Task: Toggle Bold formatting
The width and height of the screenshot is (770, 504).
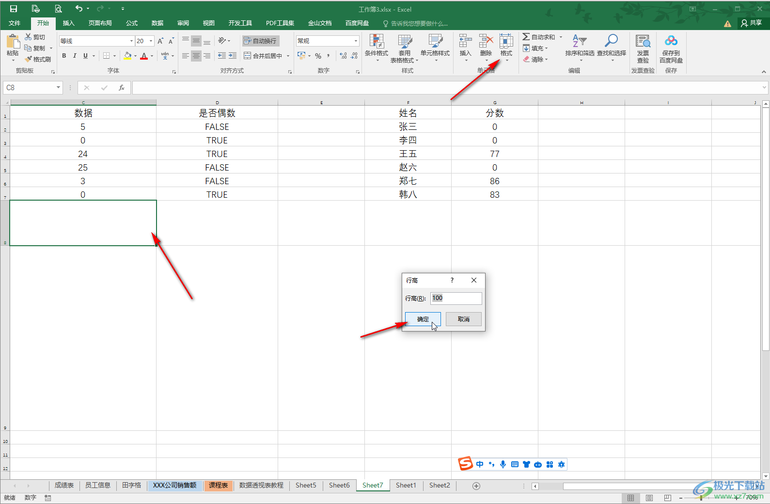Action: coord(64,56)
